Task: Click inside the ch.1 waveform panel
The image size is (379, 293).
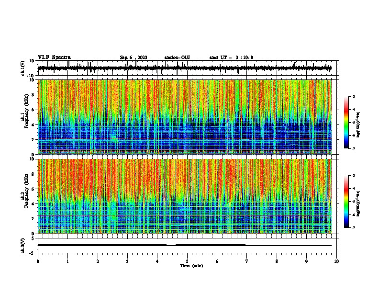Action: (x=187, y=68)
